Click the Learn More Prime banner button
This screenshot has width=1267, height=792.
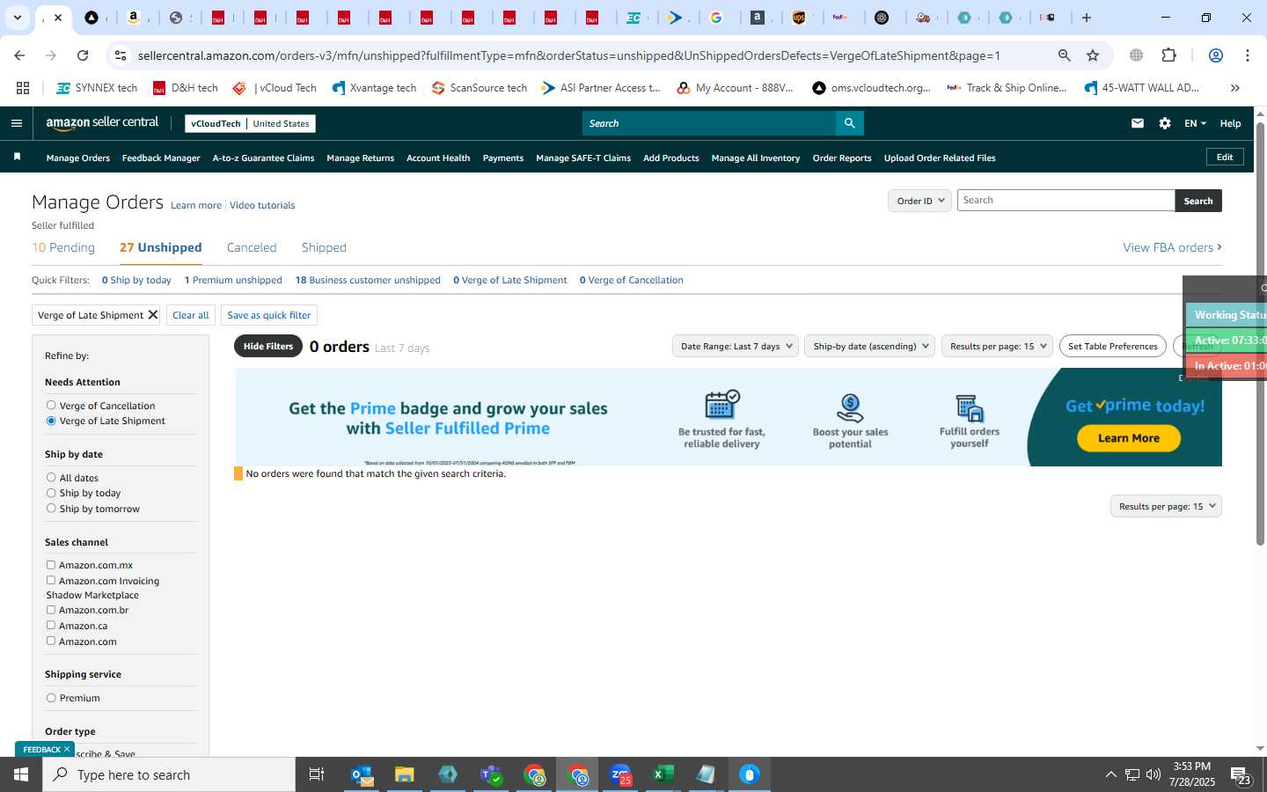click(1129, 438)
